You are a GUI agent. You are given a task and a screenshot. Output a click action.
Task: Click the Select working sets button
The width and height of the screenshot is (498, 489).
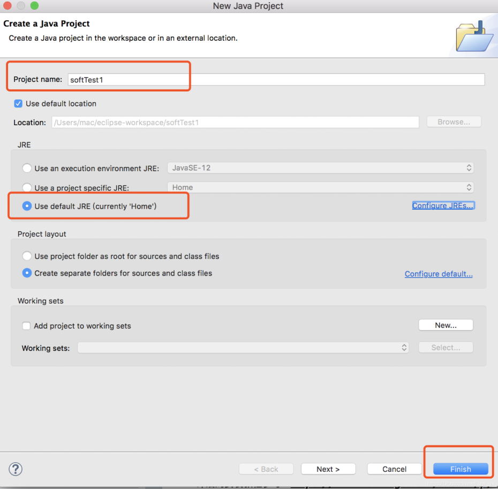(x=446, y=347)
